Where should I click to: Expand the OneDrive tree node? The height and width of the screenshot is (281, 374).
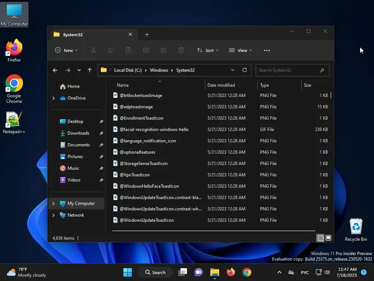pos(53,98)
